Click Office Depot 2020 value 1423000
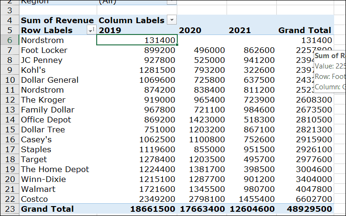 tap(207, 120)
